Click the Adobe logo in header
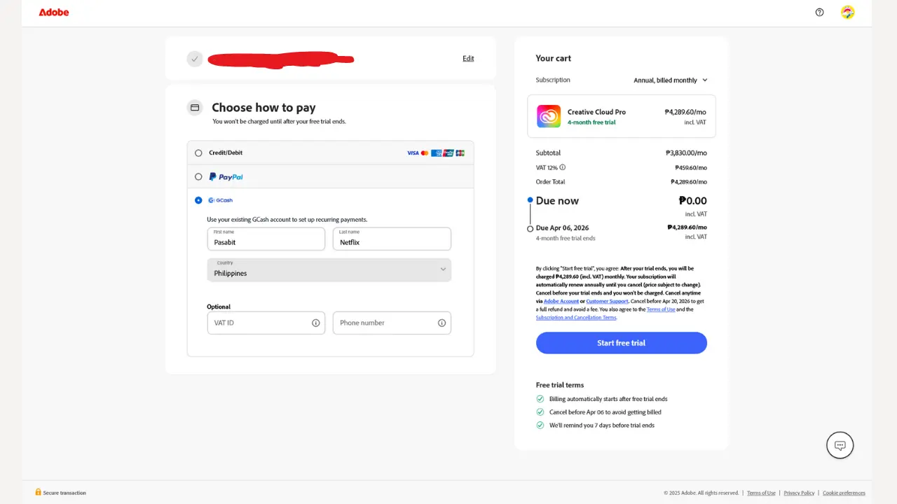The height and width of the screenshot is (504, 897). click(54, 12)
